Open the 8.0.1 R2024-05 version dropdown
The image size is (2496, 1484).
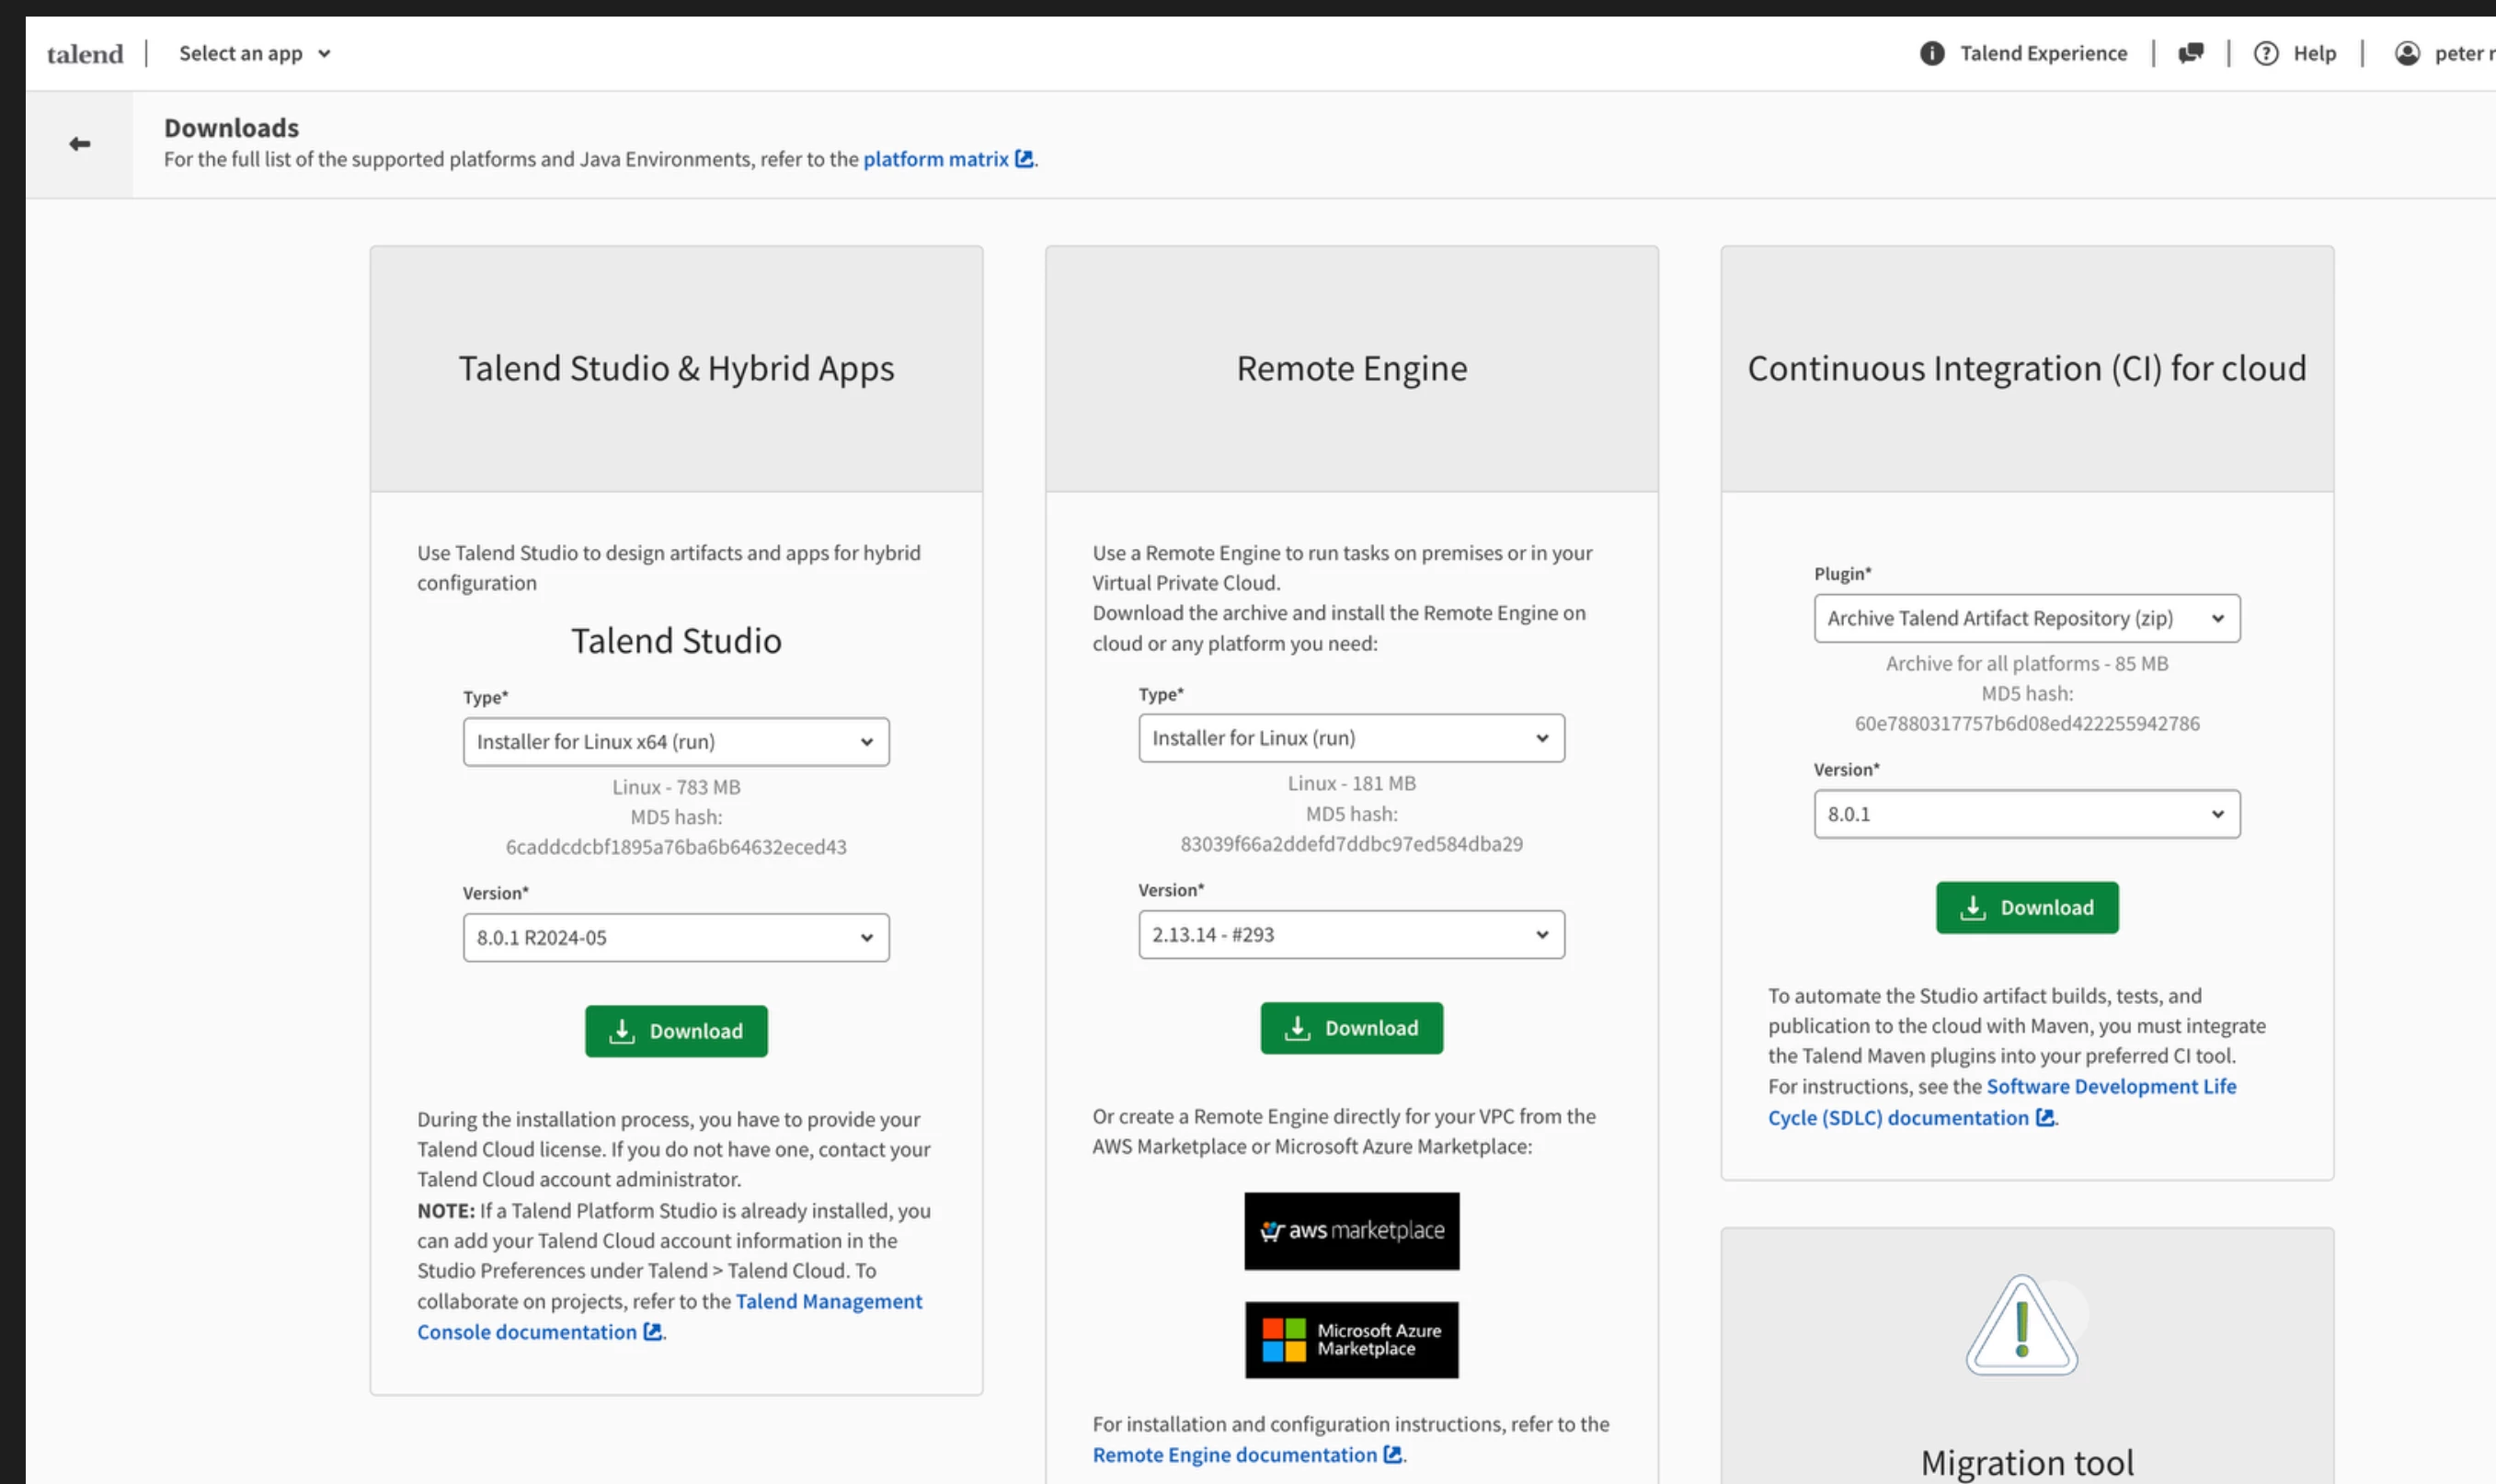(676, 938)
